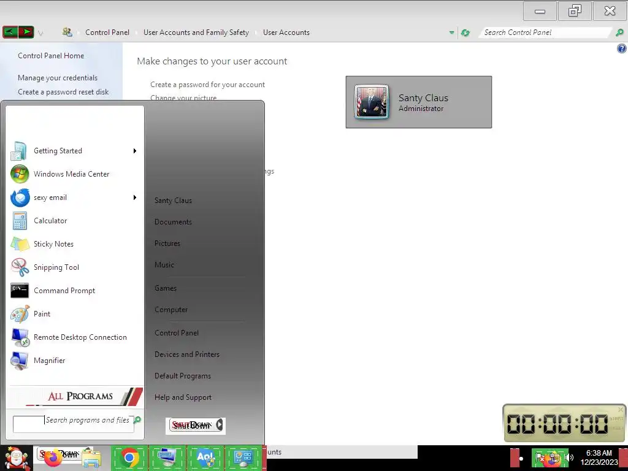Click Control Panel breadcrumb
628x471 pixels.
[x=107, y=33]
